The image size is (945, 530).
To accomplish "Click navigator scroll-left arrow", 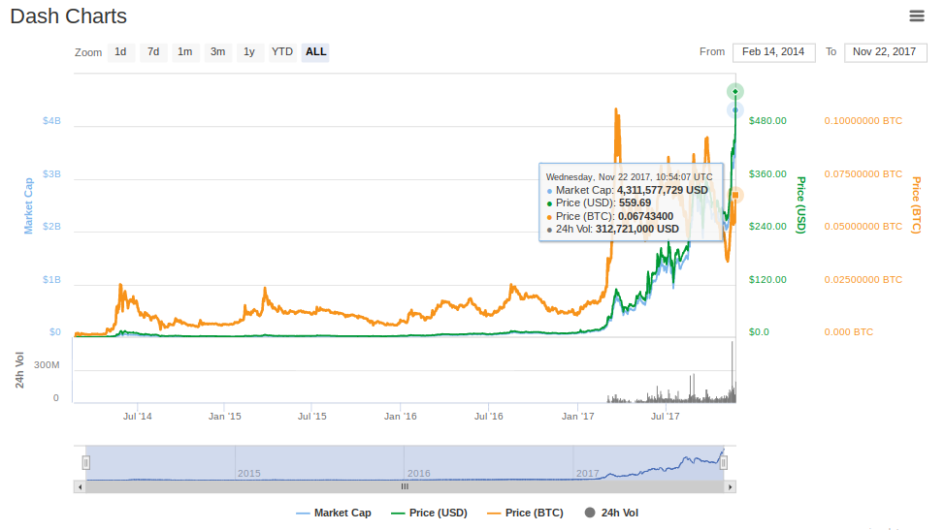I will [x=81, y=486].
